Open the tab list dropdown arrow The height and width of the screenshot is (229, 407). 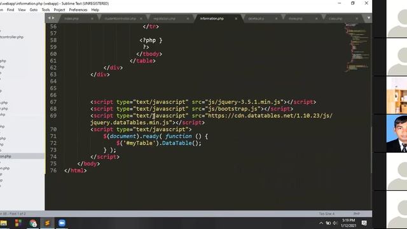click(369, 18)
